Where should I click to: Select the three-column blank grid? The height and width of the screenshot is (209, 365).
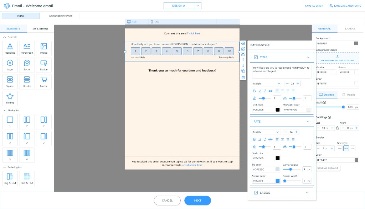[10, 155]
